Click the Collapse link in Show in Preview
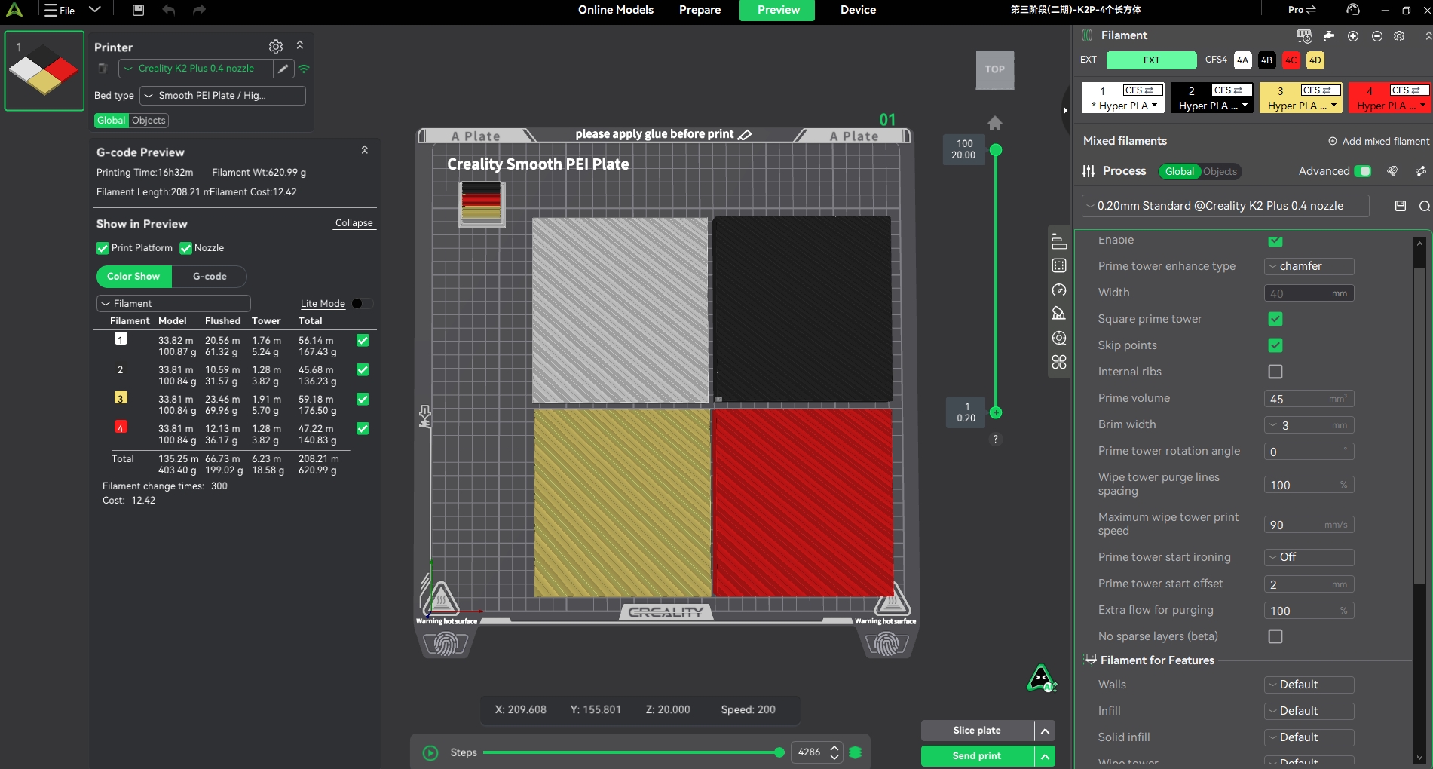Screen dimensions: 1433x769 tap(354, 223)
